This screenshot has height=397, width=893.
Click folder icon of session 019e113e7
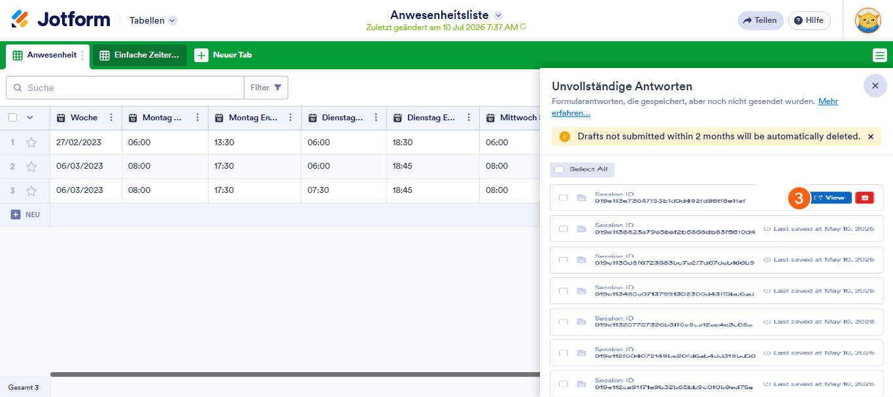pyautogui.click(x=581, y=198)
